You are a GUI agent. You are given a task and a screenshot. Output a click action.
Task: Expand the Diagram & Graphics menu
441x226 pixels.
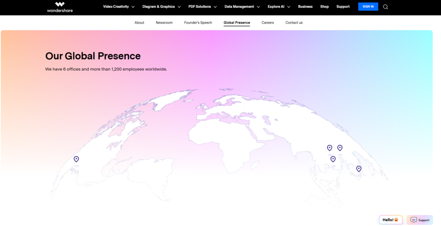click(161, 6)
